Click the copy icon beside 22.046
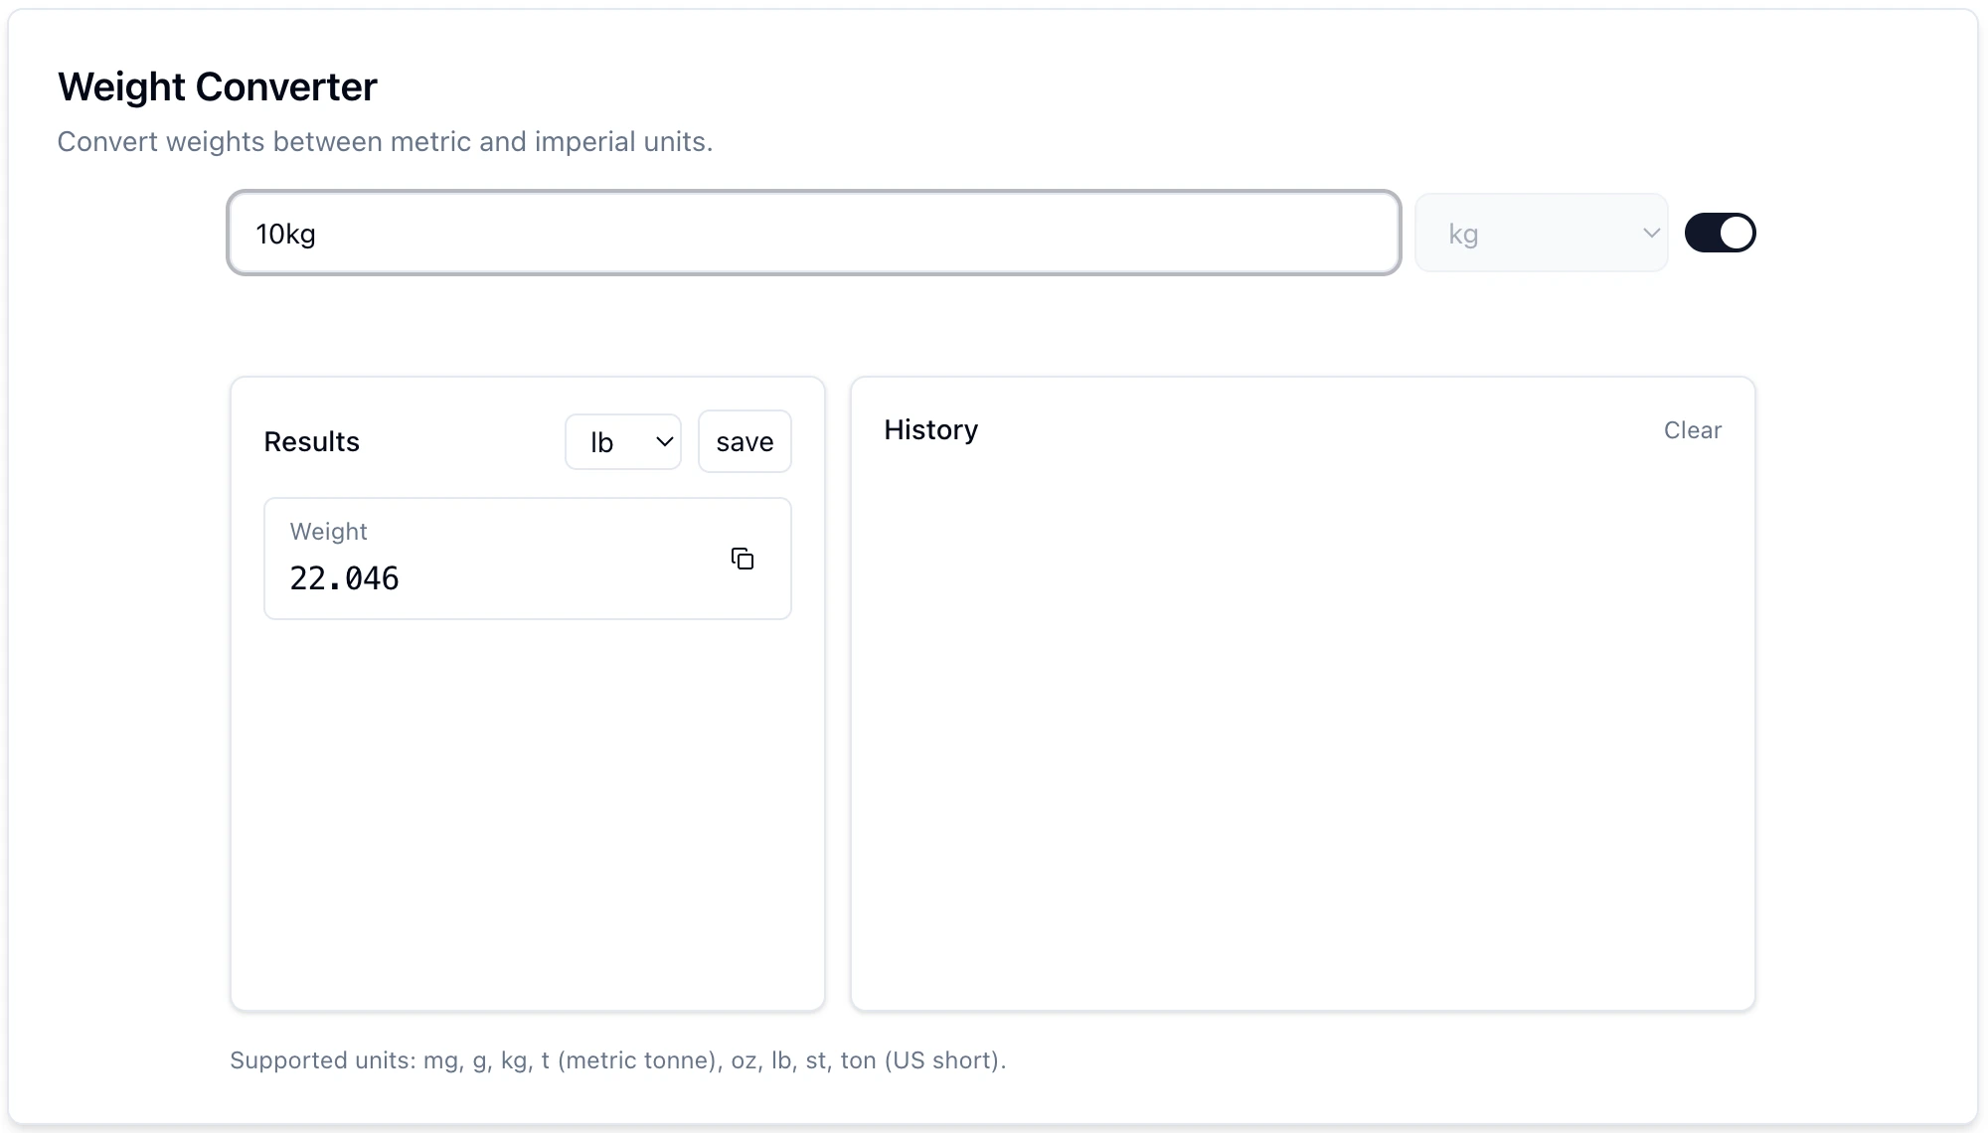Screen dimensions: 1988x1133 (x=744, y=559)
